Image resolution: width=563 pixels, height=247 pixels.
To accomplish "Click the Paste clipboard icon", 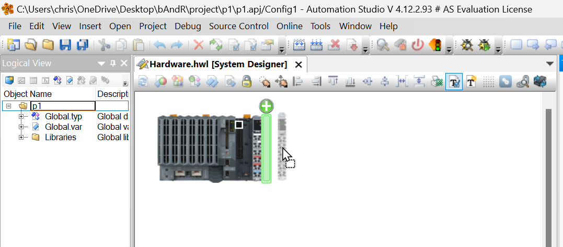I will point(138,45).
